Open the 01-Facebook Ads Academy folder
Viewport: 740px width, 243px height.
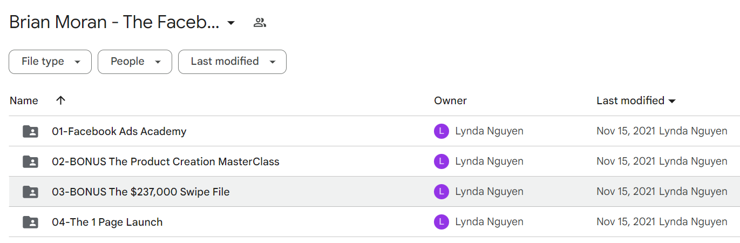pos(119,131)
